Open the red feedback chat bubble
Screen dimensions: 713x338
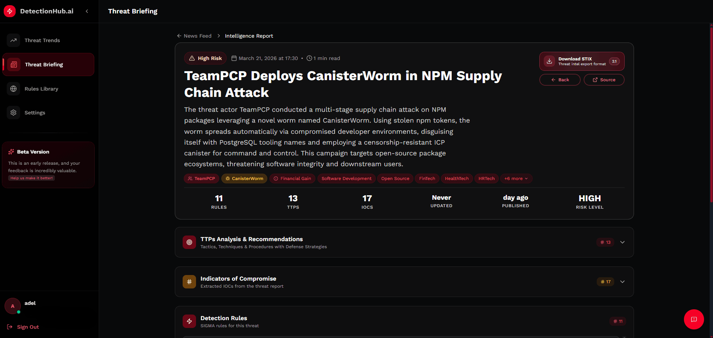click(694, 319)
